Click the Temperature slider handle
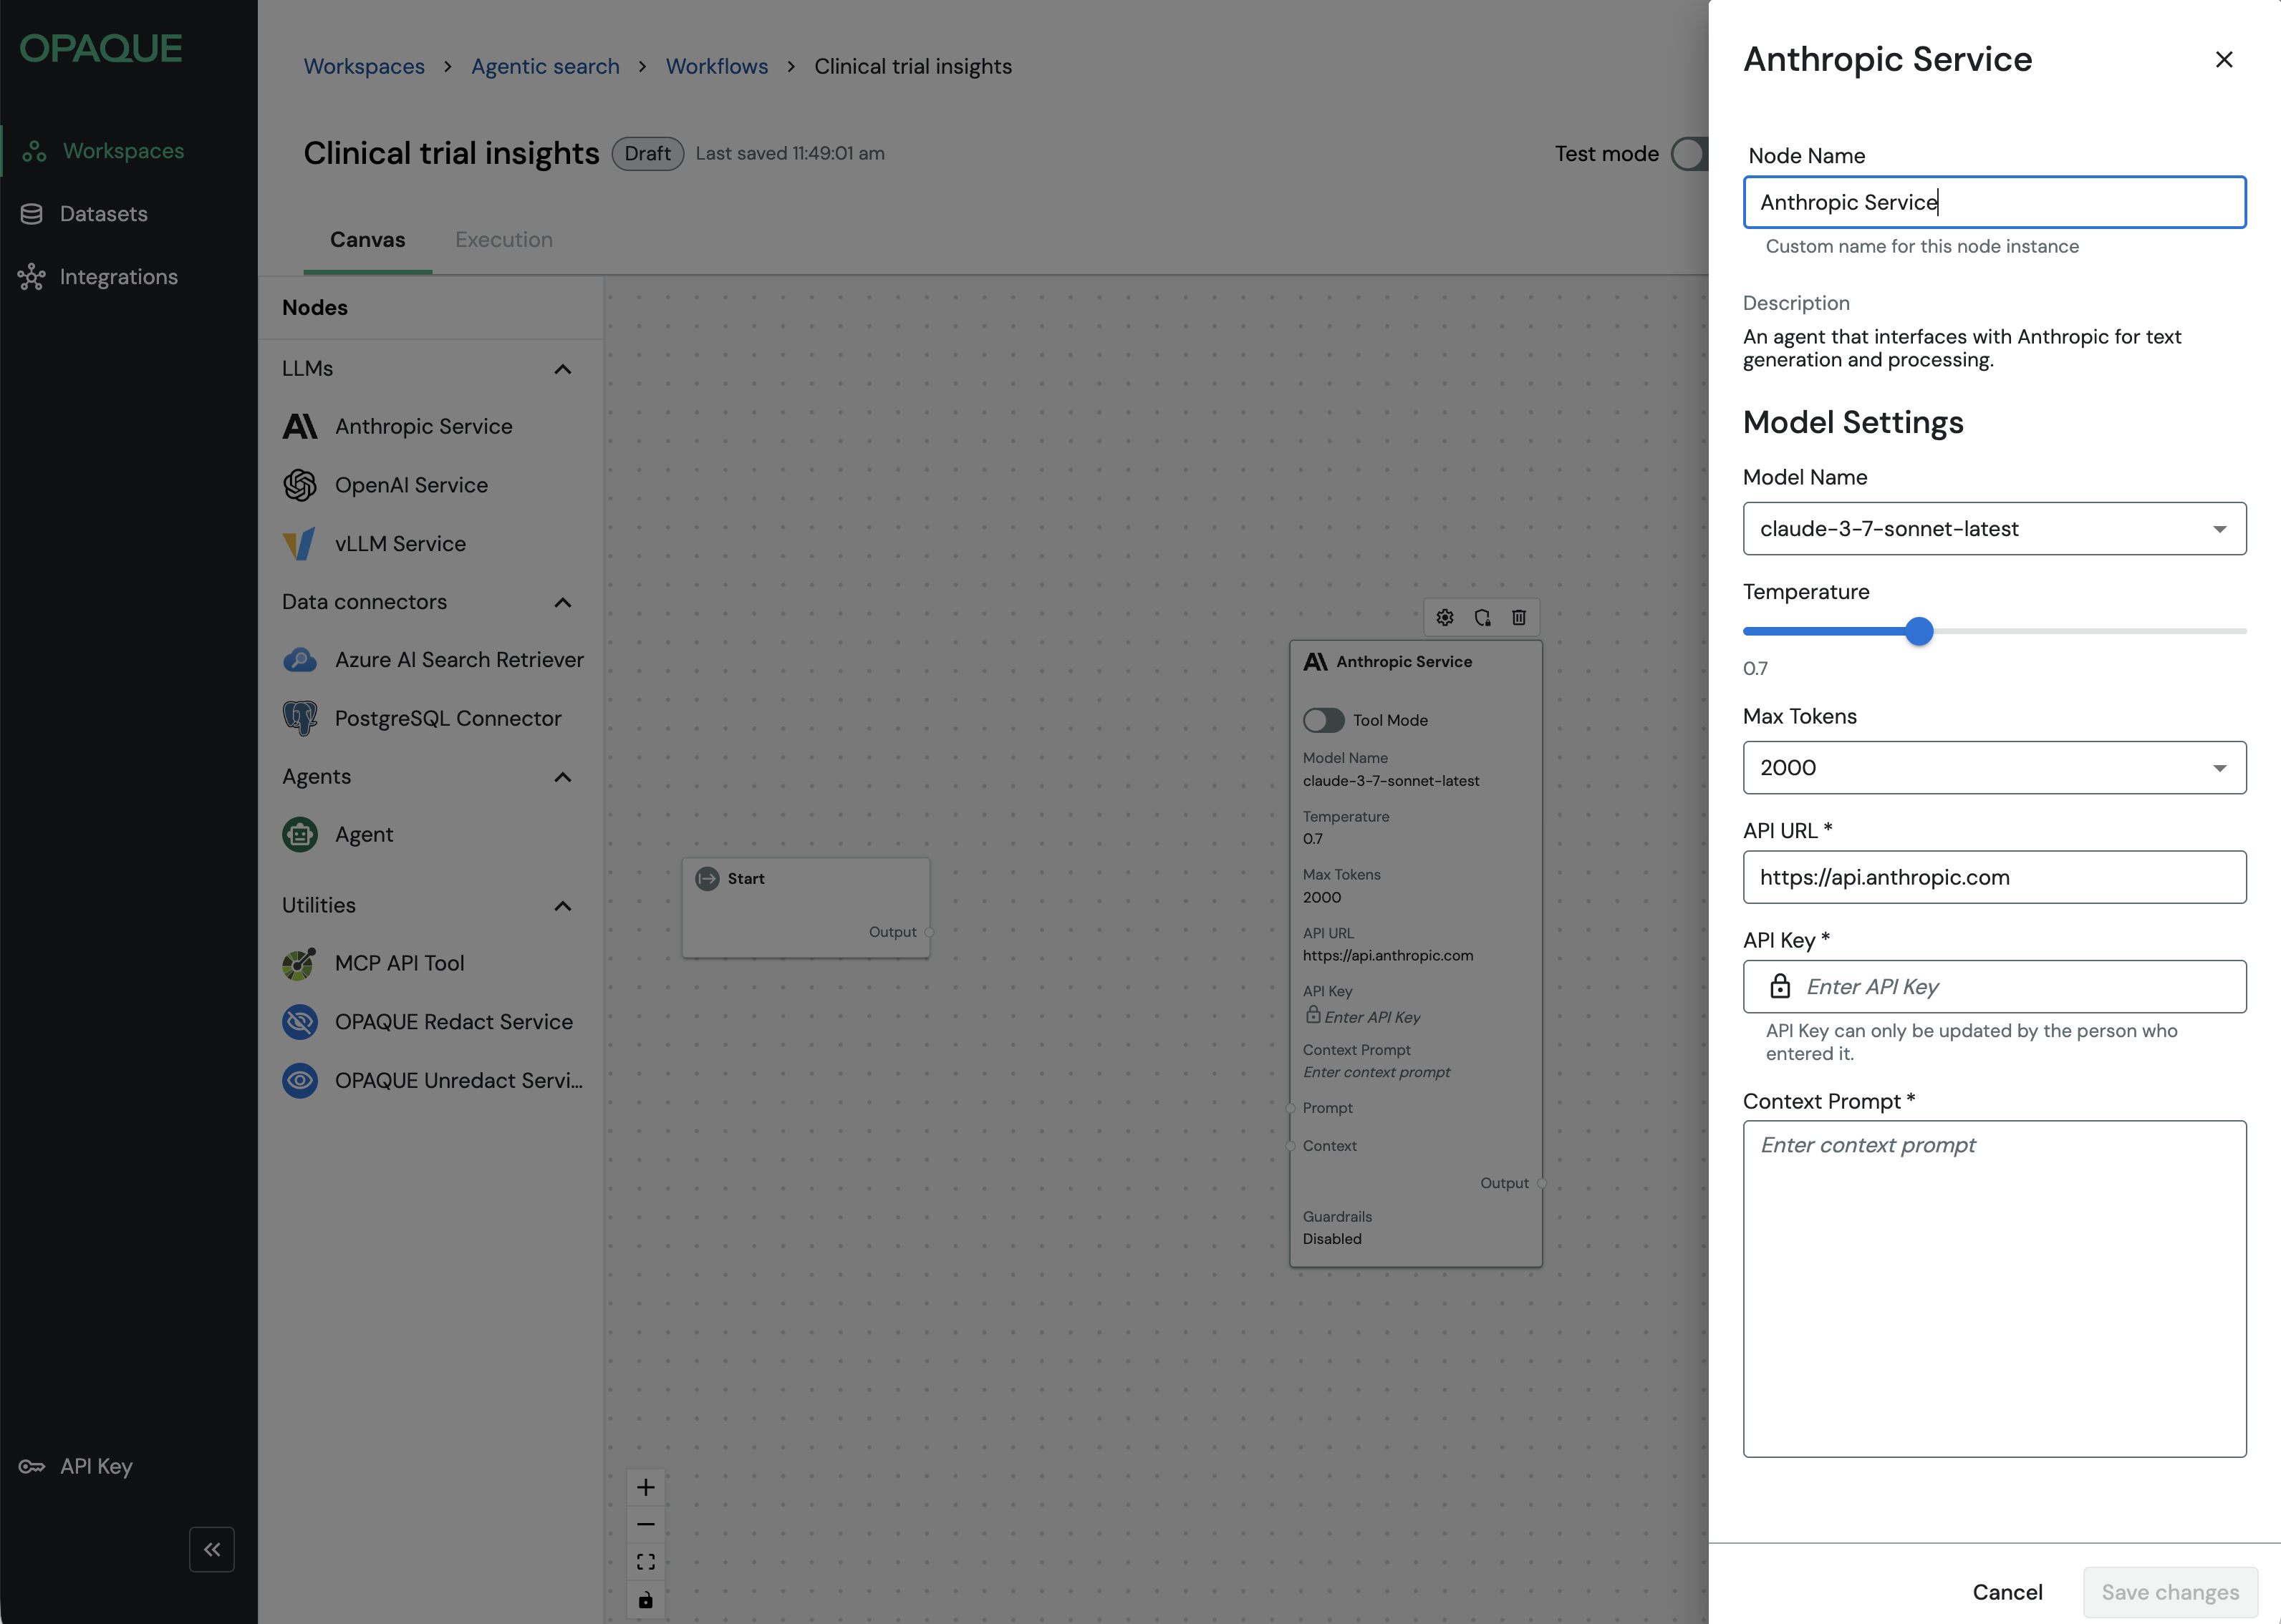This screenshot has width=2281, height=1624. coord(1919,631)
